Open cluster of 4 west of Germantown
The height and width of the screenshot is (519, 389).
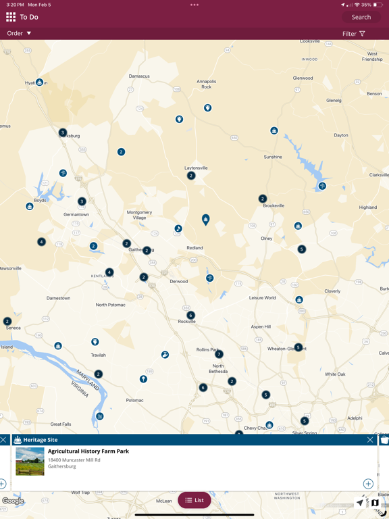click(41, 242)
